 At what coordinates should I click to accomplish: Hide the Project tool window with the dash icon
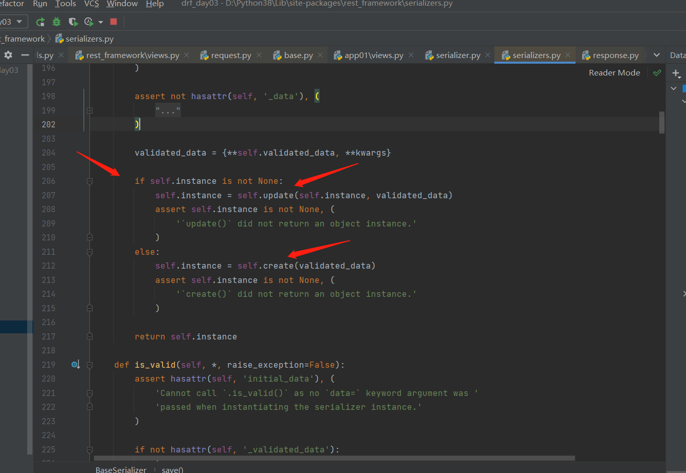tap(25, 55)
